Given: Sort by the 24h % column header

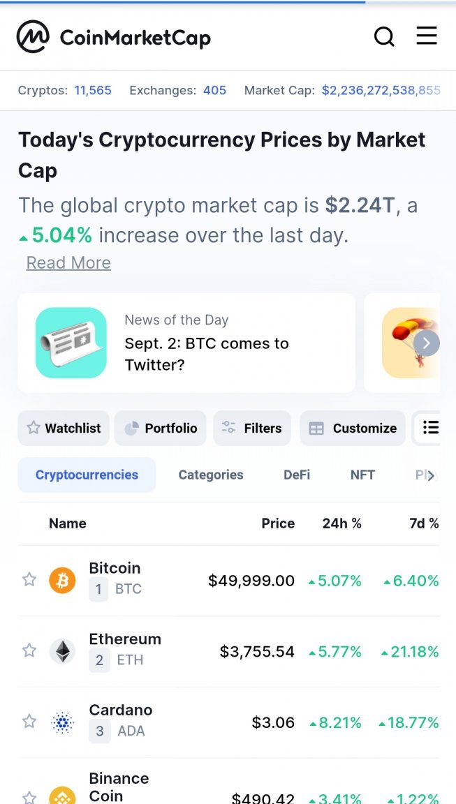Looking at the screenshot, I should (341, 523).
